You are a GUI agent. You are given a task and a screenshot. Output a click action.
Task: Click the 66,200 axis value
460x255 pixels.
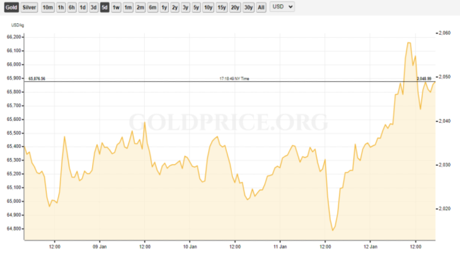(x=14, y=37)
